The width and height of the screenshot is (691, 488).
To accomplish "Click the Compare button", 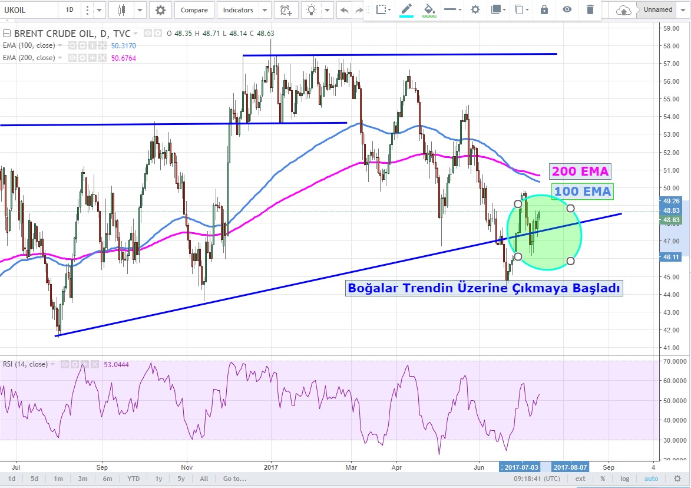I will (x=194, y=10).
